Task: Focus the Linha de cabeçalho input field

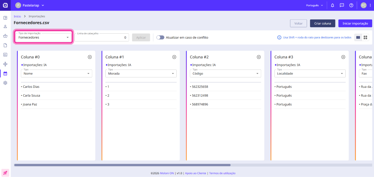Action: pos(102,37)
